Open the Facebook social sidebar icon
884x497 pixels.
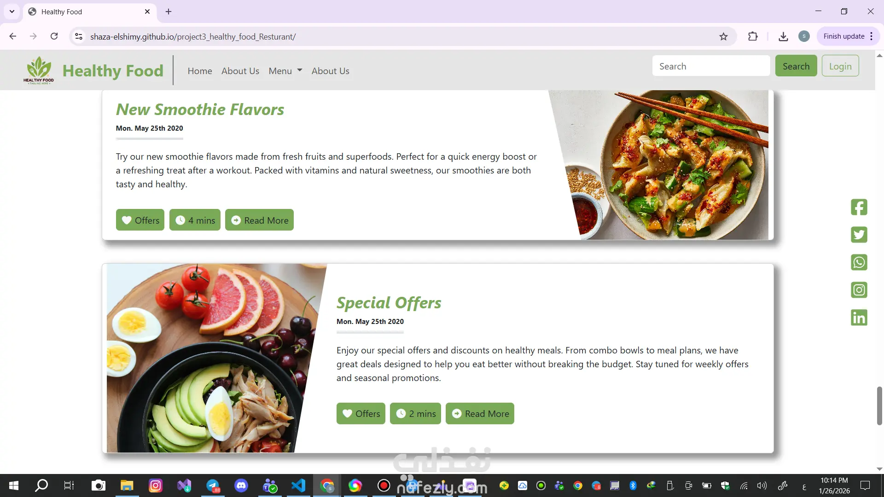[x=859, y=207]
